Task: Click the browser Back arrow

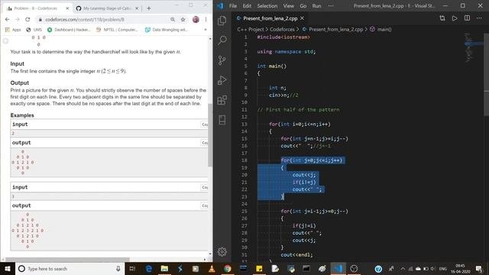Action: tap(7, 19)
